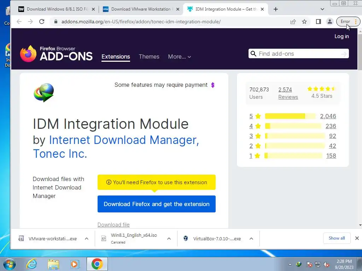Open the Themes section
Viewport: 362px width, 271px height.
(x=149, y=57)
